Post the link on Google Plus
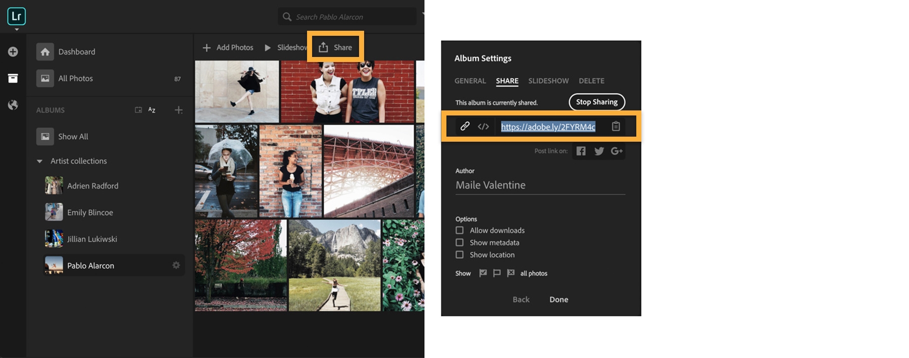 (617, 151)
